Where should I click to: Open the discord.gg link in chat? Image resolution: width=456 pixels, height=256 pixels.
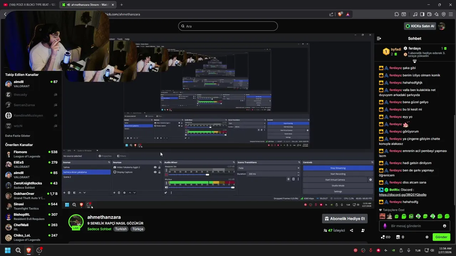pos(403,195)
